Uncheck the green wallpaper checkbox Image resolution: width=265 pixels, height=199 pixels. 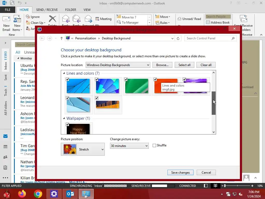[x=126, y=79]
